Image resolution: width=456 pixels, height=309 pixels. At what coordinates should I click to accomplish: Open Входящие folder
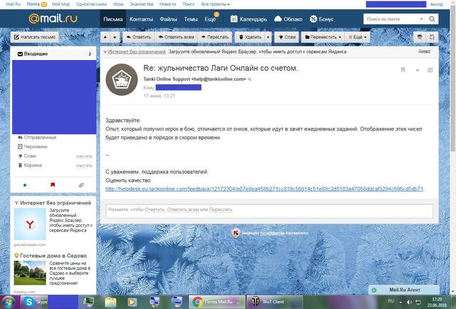coord(54,54)
